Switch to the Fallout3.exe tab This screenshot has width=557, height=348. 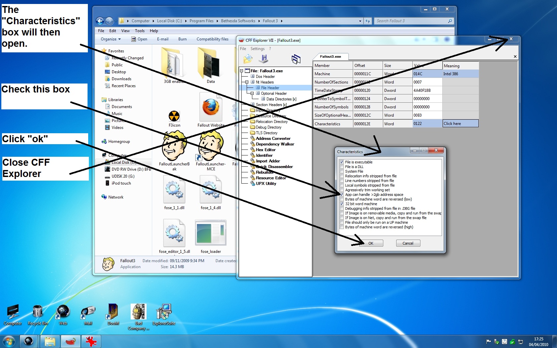(330, 57)
